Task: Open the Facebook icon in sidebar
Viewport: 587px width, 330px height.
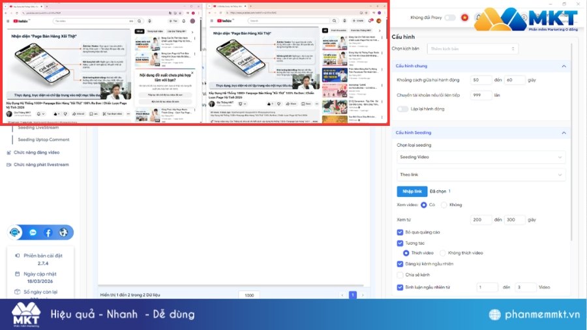Action: (x=48, y=232)
